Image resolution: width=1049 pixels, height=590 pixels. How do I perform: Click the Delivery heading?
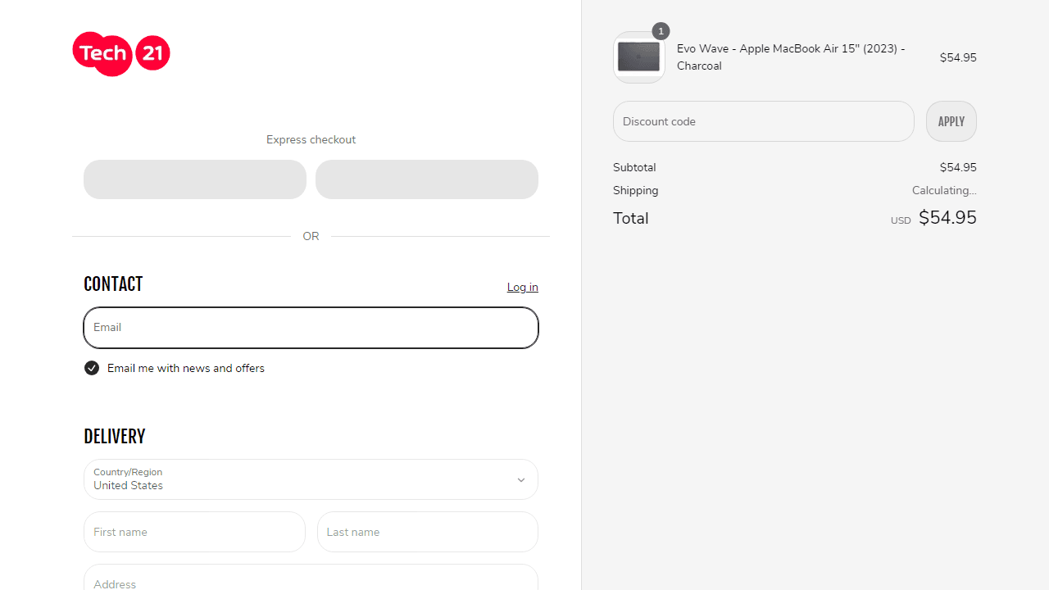[x=115, y=436]
